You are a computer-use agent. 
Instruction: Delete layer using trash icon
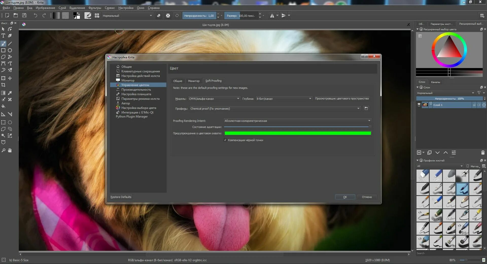pos(483,153)
